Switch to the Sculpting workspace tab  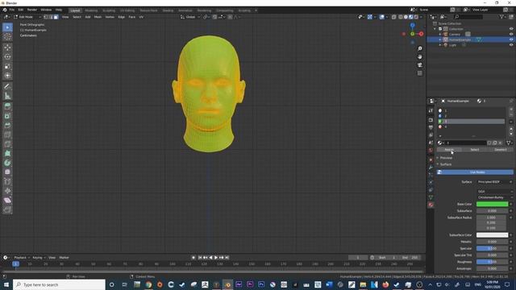click(109, 10)
